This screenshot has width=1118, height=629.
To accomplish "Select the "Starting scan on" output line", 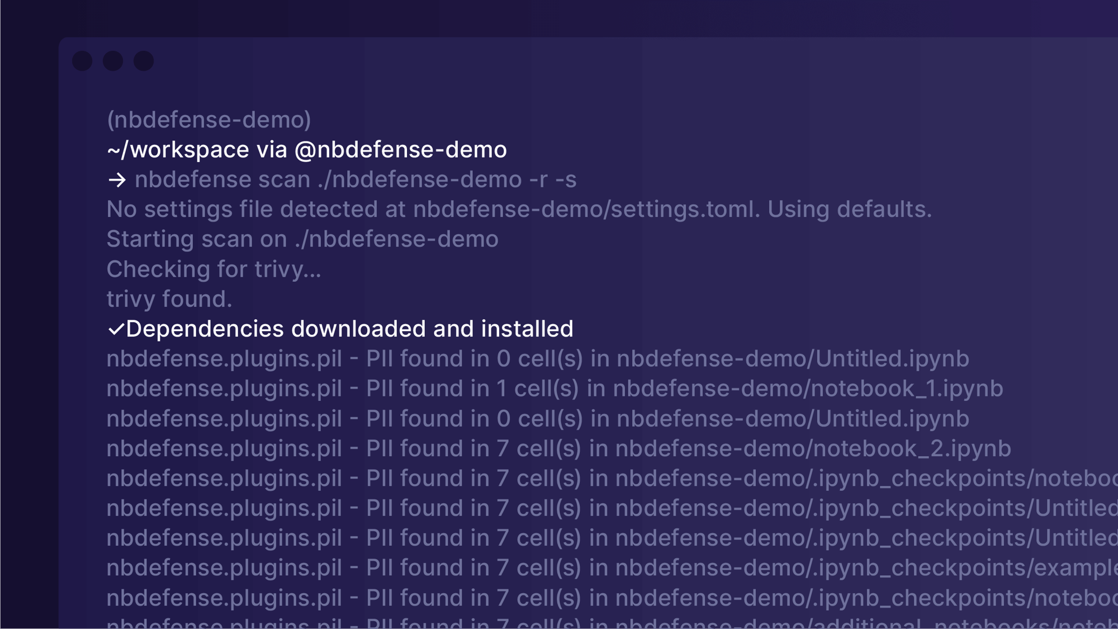I will pos(302,239).
